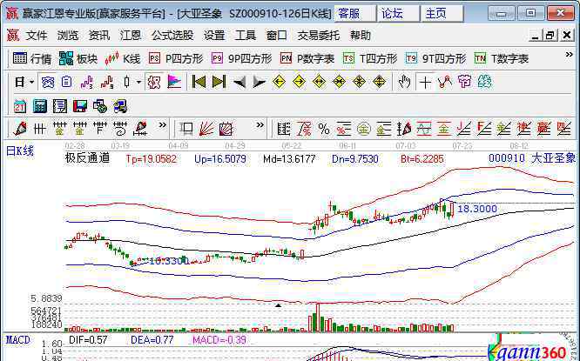Click the 金 circle golden ratio icon
Image resolution: width=580 pixels, height=361 pixels.
click(364, 129)
